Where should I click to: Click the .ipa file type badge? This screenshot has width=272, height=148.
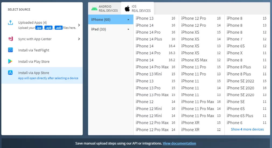[39, 28]
